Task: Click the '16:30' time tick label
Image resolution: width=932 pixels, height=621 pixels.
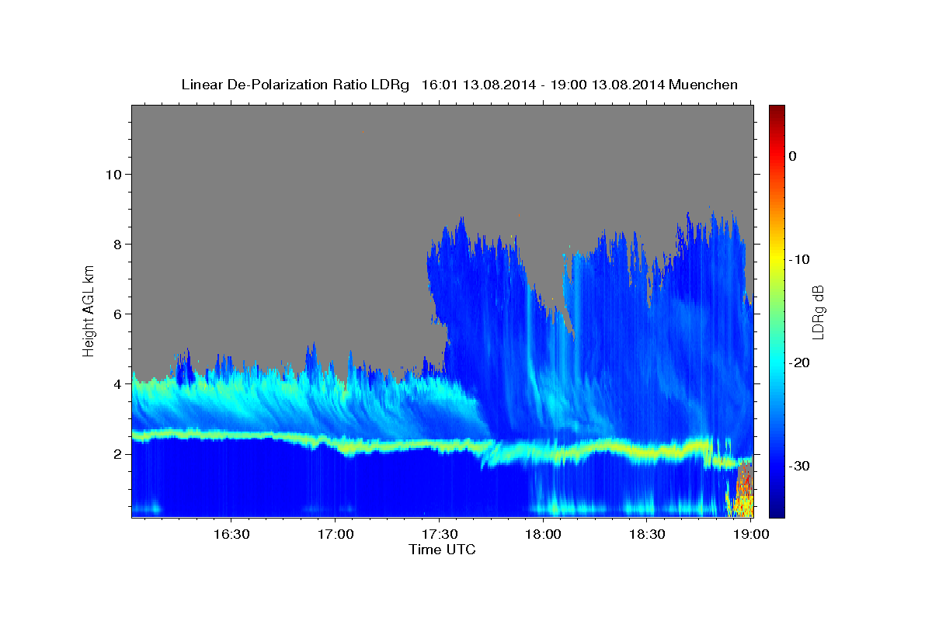Action: (x=231, y=534)
